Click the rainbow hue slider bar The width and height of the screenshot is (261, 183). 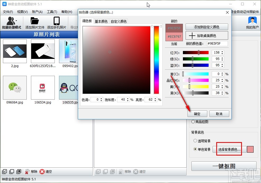156,60
